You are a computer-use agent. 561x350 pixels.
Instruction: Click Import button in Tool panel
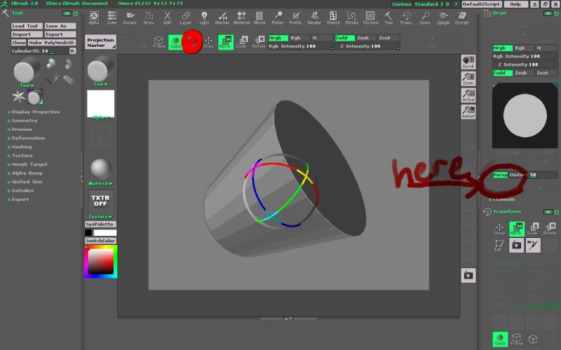click(x=27, y=34)
